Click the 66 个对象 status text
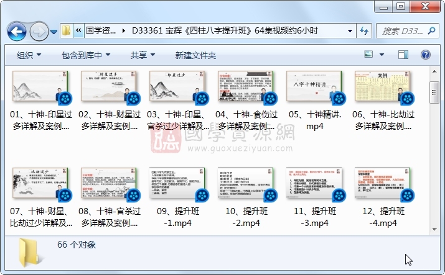The width and height of the screenshot is (445, 275). 77,245
